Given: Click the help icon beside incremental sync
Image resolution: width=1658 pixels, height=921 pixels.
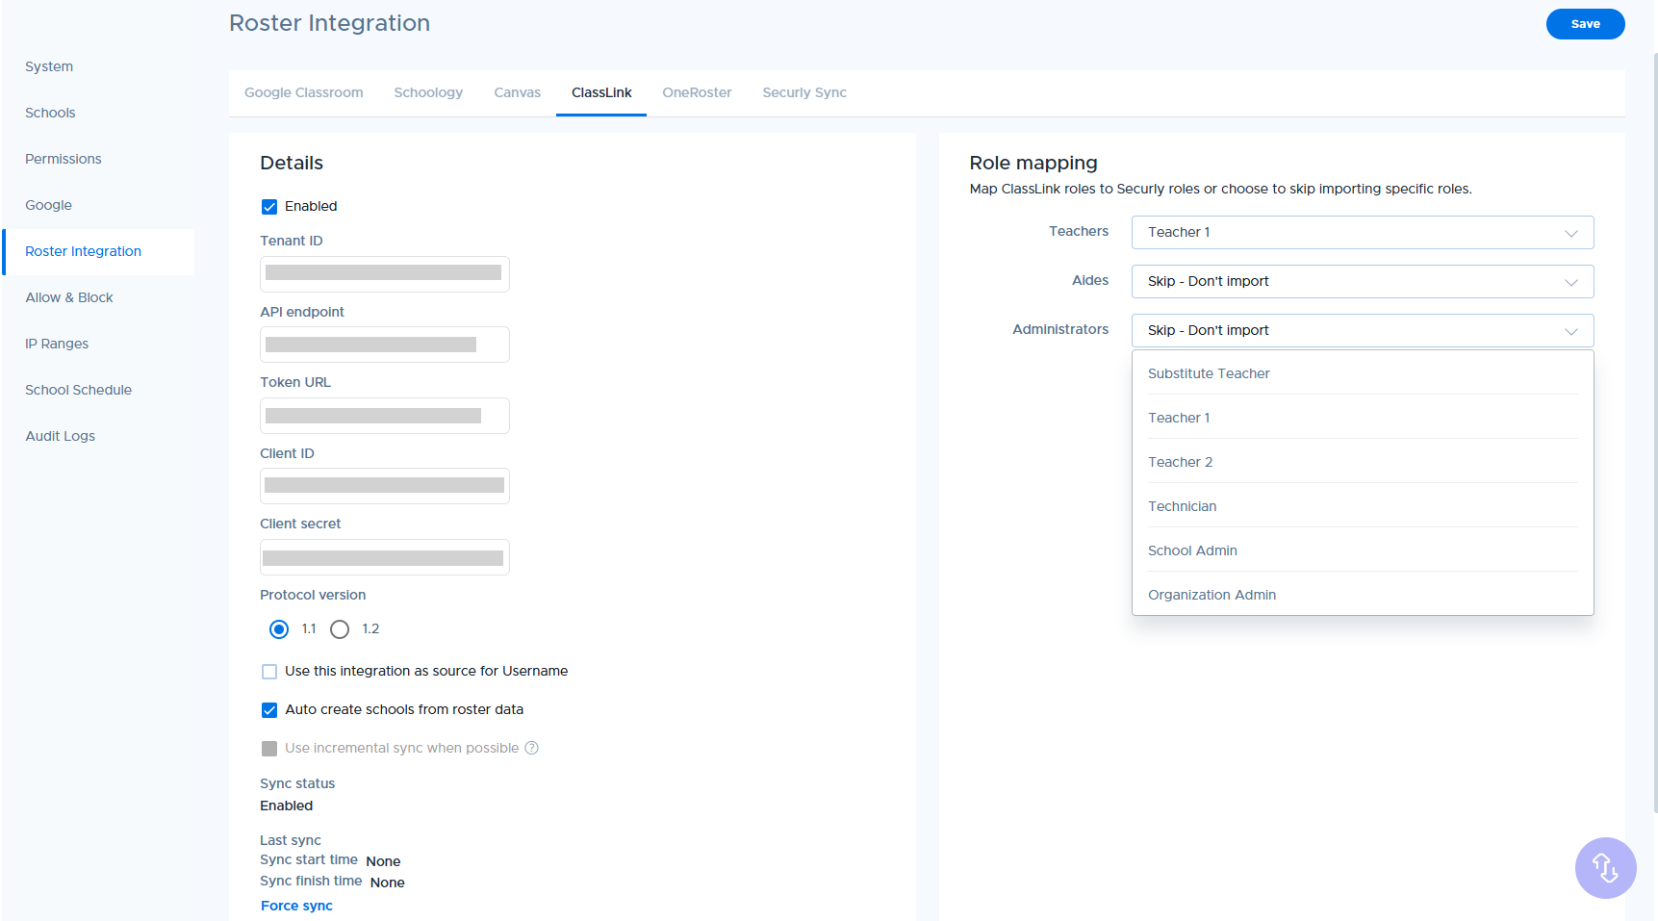Looking at the screenshot, I should (x=531, y=748).
